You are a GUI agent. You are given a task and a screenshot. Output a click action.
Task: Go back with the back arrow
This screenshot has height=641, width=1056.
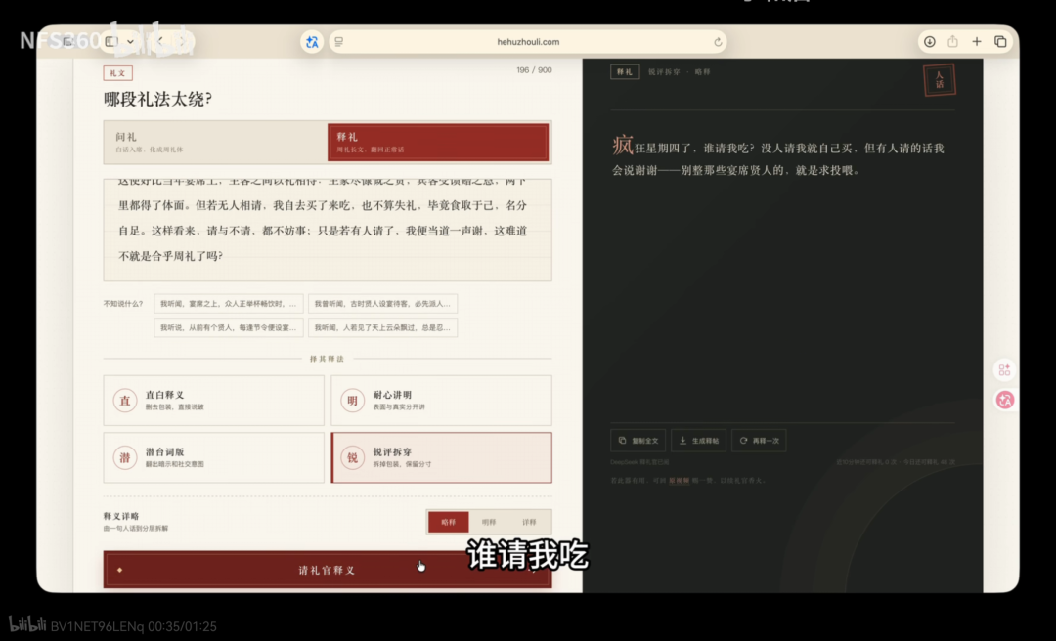coord(160,42)
